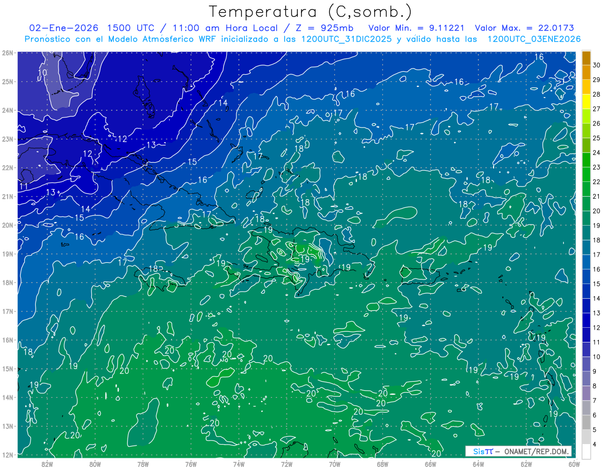610x471 pixels.
Task: Click colorbar label "30"
Action: tap(596, 65)
